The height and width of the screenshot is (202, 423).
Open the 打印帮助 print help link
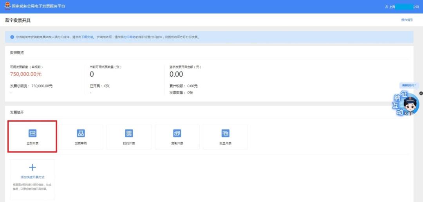[x=130, y=37]
